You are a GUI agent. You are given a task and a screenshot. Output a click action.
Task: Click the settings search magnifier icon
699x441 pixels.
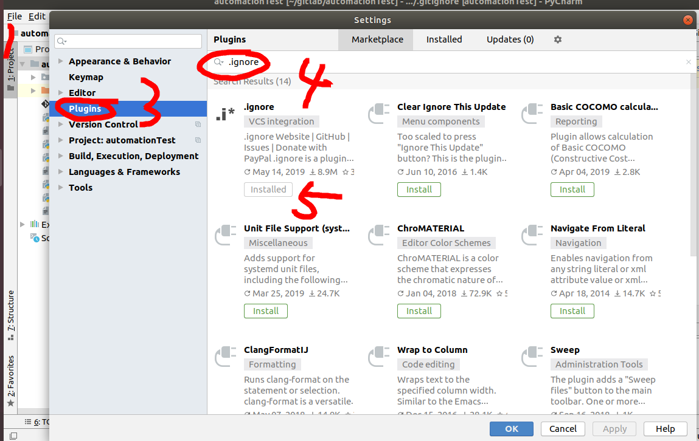click(x=61, y=41)
